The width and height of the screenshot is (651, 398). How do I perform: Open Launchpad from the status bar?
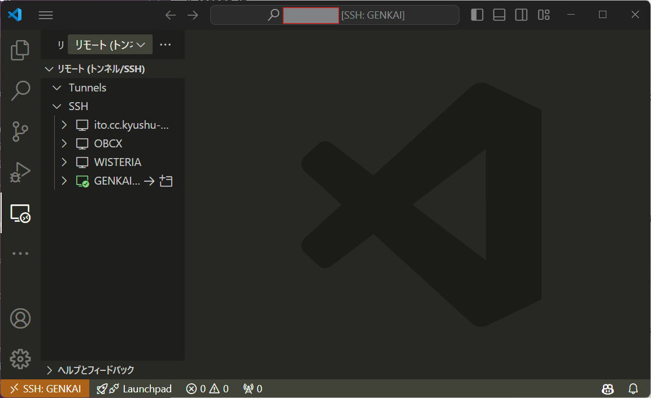[134, 388]
